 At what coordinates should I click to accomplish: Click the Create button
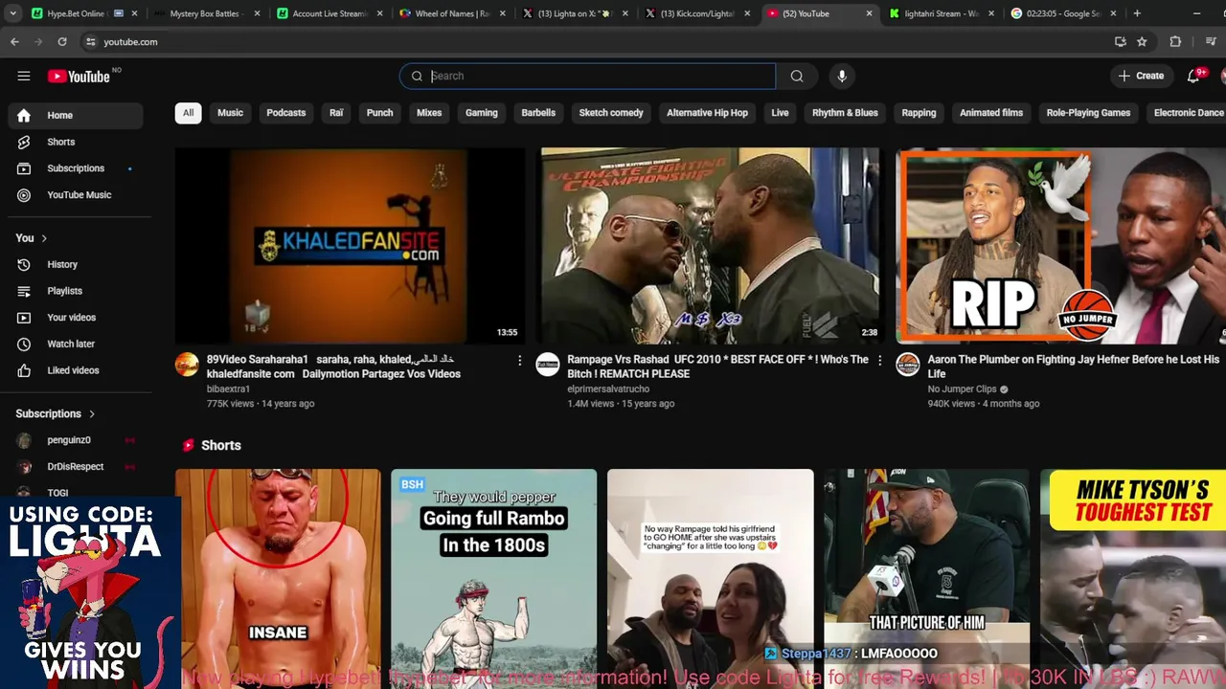click(x=1141, y=77)
